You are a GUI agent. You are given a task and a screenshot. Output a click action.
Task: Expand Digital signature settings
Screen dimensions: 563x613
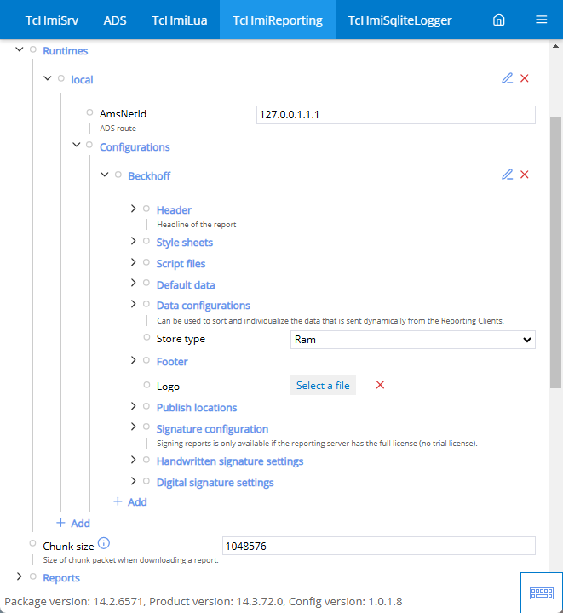tap(134, 481)
